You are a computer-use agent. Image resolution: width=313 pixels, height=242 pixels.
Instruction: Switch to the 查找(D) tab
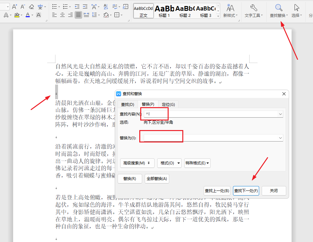pyautogui.click(x=127, y=104)
